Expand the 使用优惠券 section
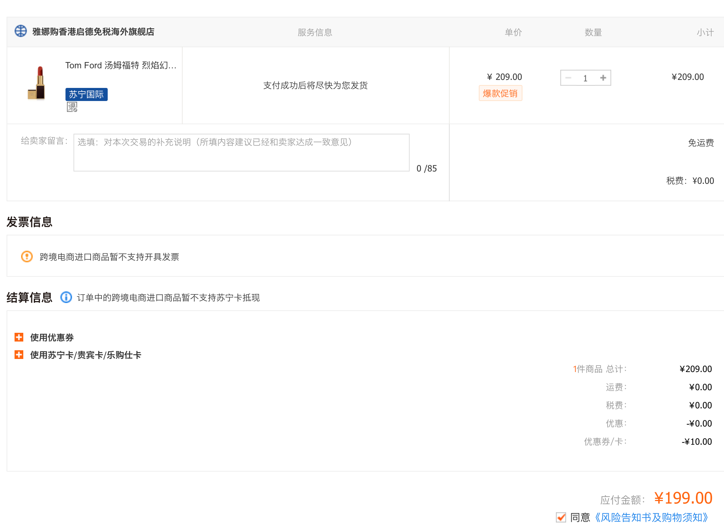Viewport: 724px width, 529px height. [x=19, y=337]
